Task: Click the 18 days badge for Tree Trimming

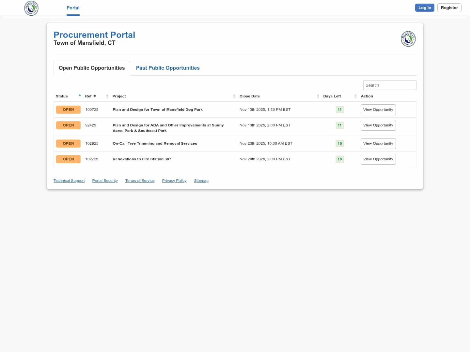Action: tap(339, 143)
